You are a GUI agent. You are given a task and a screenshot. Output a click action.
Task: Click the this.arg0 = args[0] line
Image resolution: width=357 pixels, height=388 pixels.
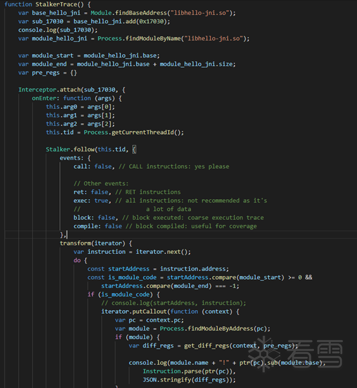pos(80,106)
